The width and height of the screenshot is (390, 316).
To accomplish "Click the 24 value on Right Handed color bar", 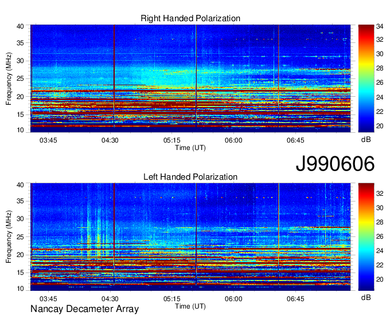I will click(380, 97).
